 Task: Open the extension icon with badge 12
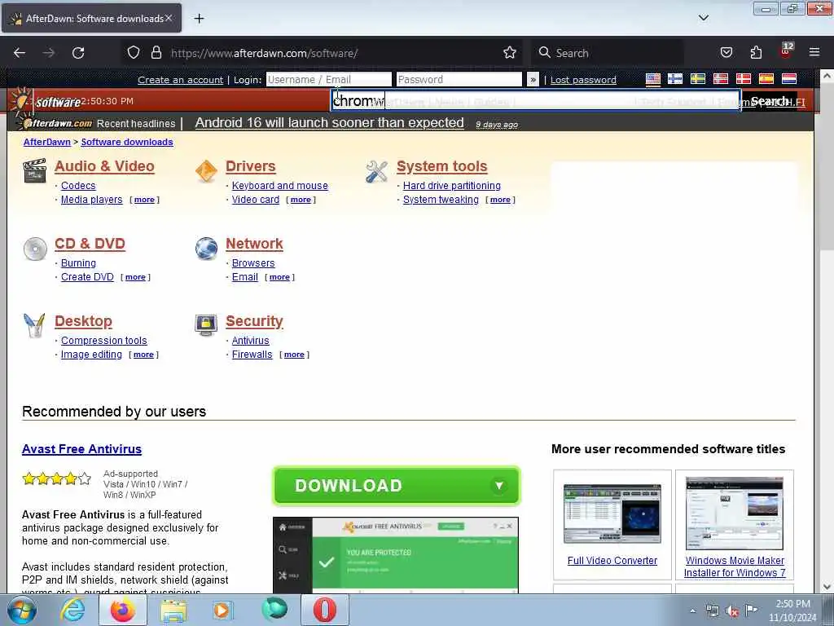pos(786,51)
